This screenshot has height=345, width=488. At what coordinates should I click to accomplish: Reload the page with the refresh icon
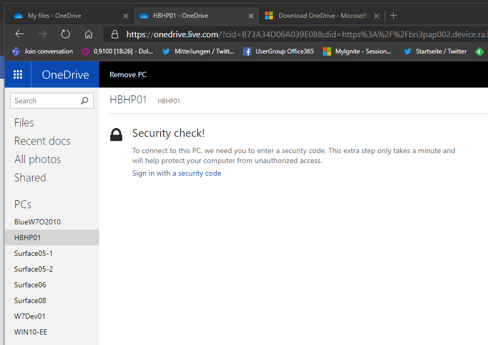[x=66, y=35]
